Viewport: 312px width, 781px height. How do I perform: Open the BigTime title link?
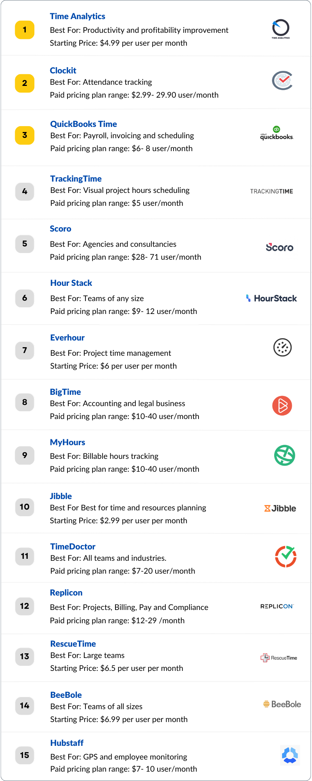(66, 392)
